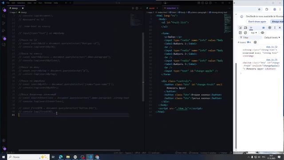
Task: Open the Windows Start menu
Action: 4,157
